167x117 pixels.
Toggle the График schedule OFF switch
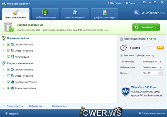(156, 48)
